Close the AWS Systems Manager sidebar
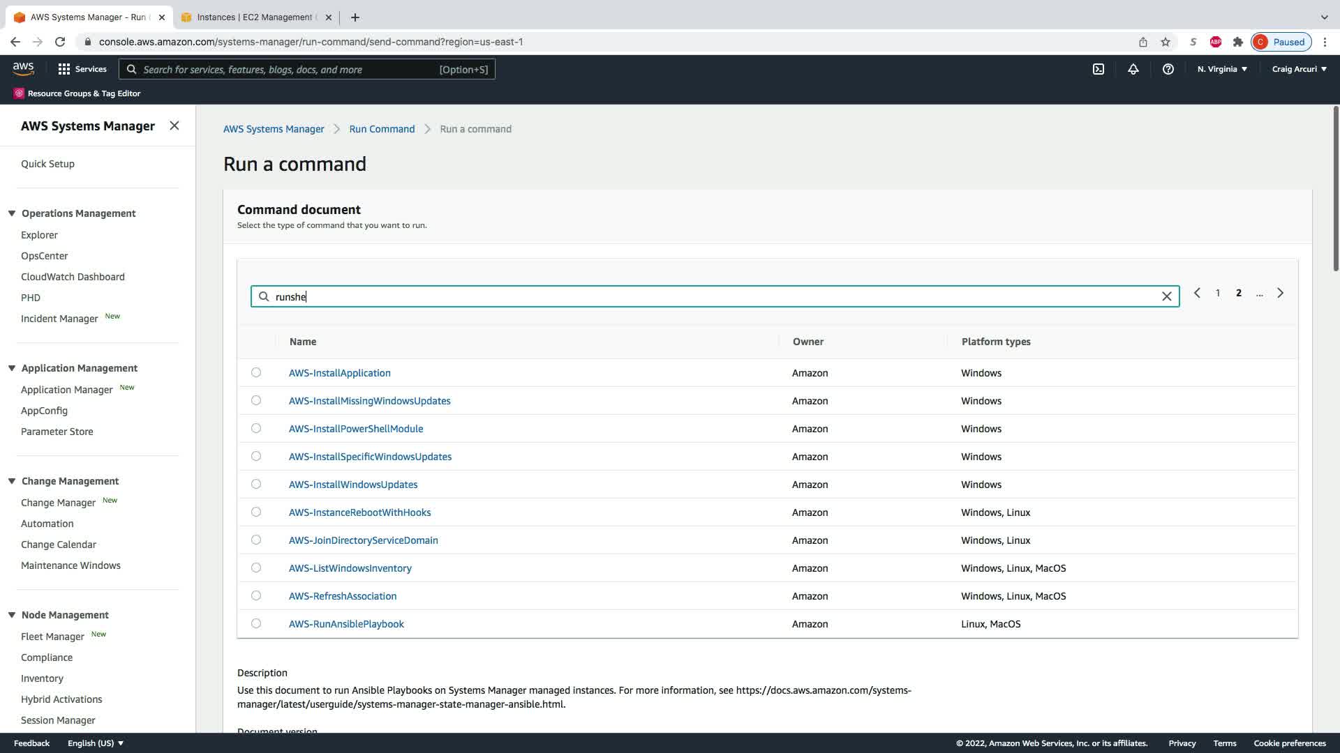The image size is (1340, 753). click(x=174, y=125)
